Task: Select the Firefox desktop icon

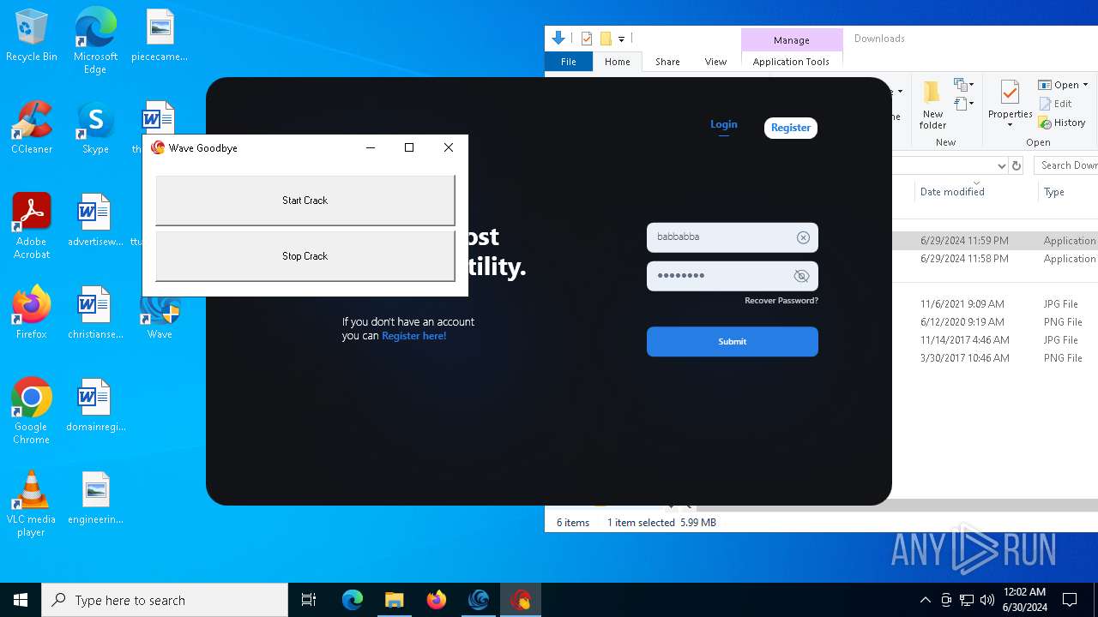Action: coord(32,313)
